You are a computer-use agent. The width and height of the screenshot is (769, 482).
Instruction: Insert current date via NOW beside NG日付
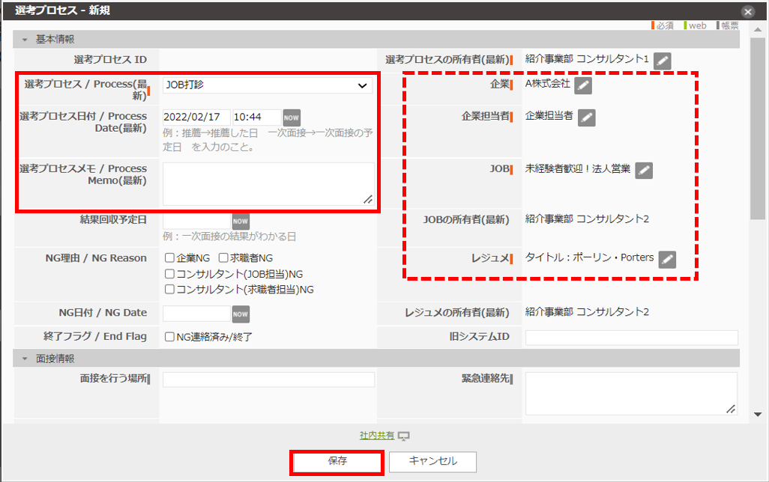click(x=240, y=314)
